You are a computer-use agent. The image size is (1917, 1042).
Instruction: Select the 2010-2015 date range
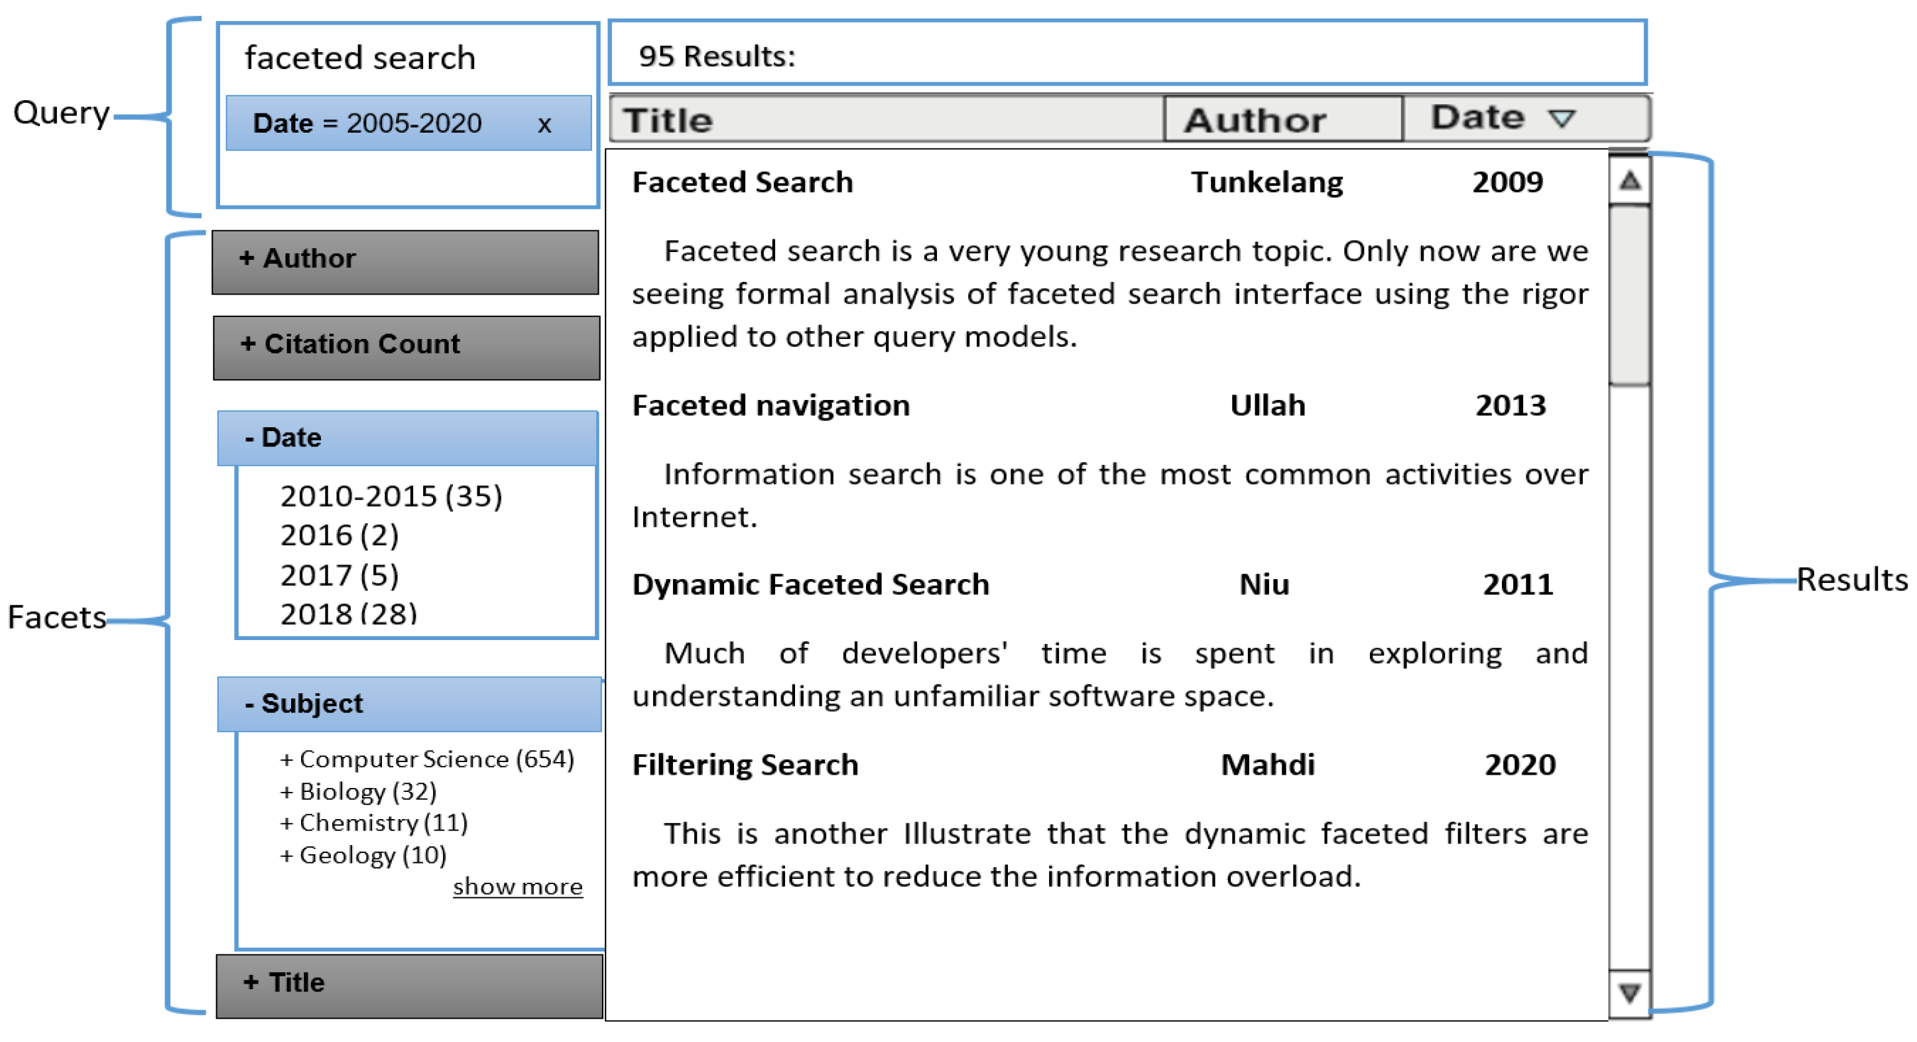[391, 496]
